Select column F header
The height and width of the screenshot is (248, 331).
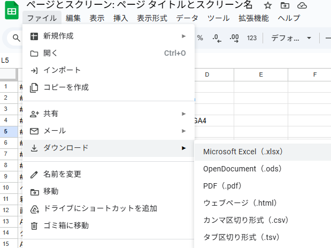point(310,74)
